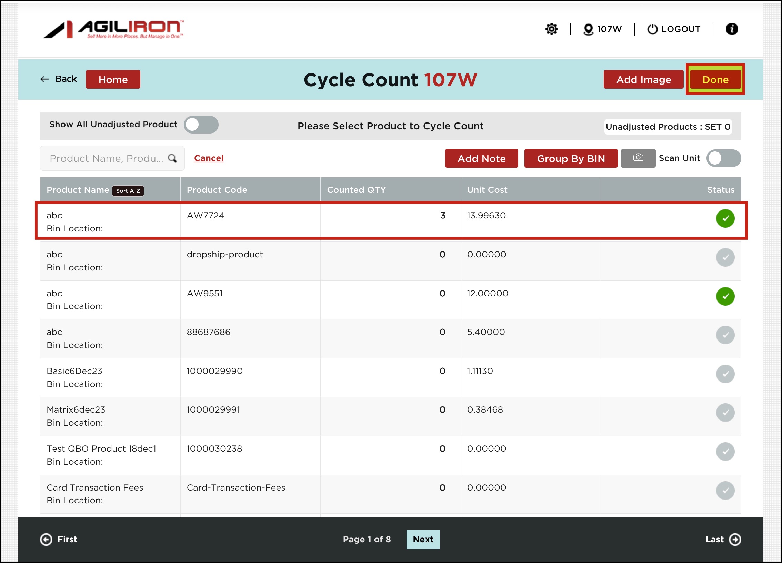Click the Done button
The image size is (782, 563).
click(715, 79)
